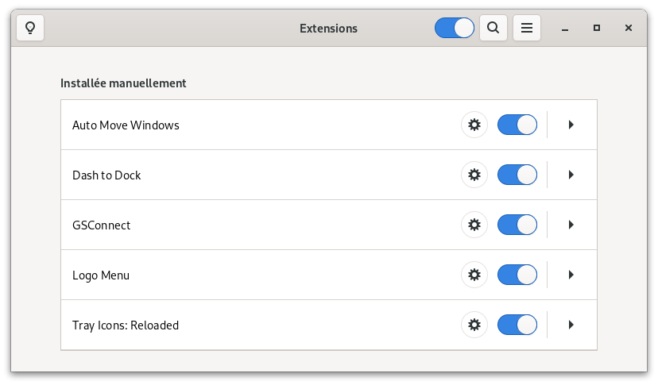The height and width of the screenshot is (385, 658).
Task: Expand Tray Icons: Reloaded details arrow
Action: tap(571, 325)
